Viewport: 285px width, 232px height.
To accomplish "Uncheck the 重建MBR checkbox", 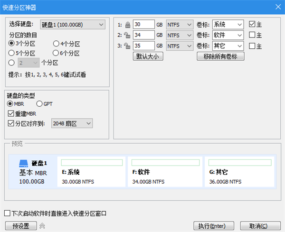I will point(11,114).
